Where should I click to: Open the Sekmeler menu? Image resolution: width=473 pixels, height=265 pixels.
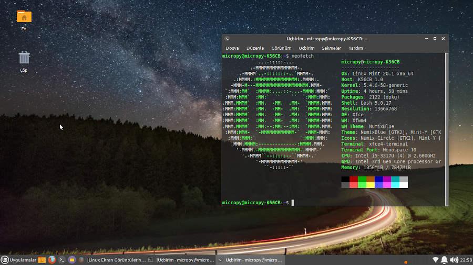[x=331, y=48]
